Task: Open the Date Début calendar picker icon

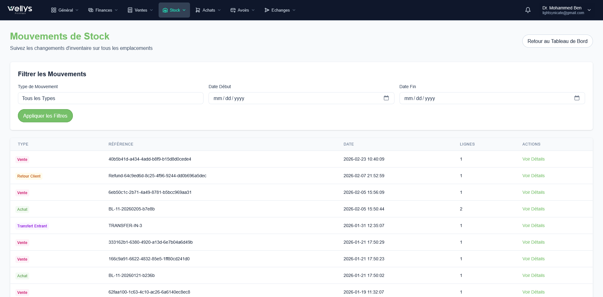Action: 386,98
